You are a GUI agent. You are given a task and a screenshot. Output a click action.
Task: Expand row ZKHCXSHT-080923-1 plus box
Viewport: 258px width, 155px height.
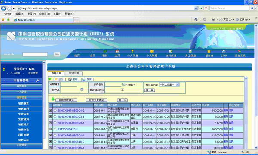click(50, 117)
